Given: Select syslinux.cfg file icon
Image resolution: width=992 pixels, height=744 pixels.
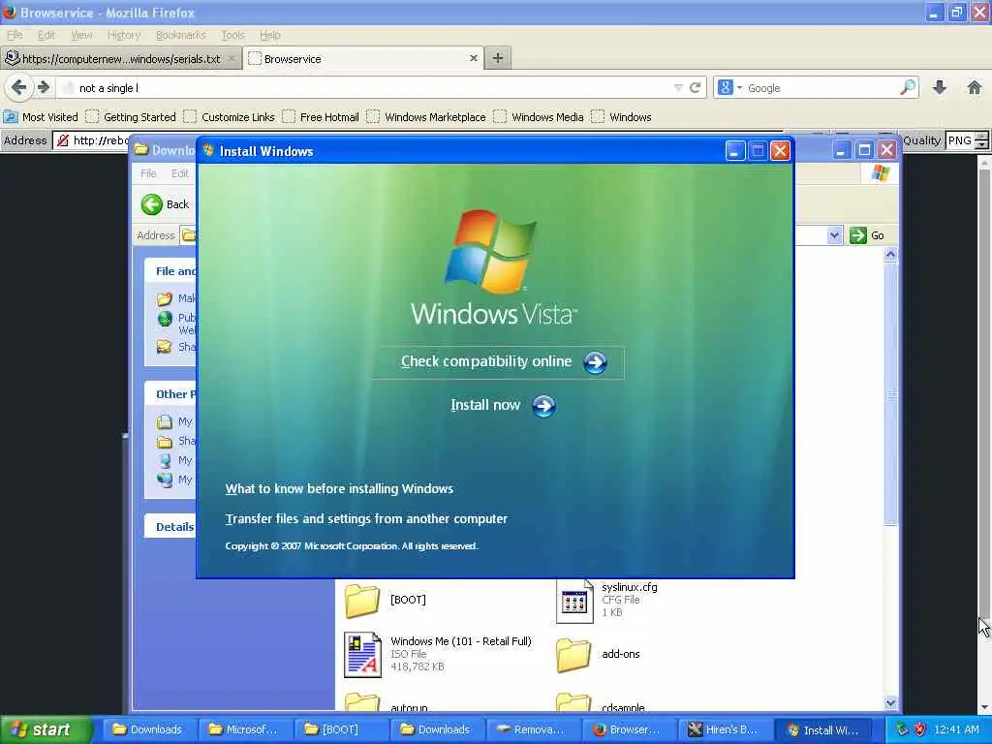Looking at the screenshot, I should (x=574, y=601).
